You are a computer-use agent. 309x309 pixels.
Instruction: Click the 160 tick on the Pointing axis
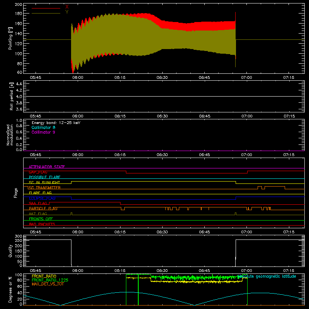pos(18,24)
